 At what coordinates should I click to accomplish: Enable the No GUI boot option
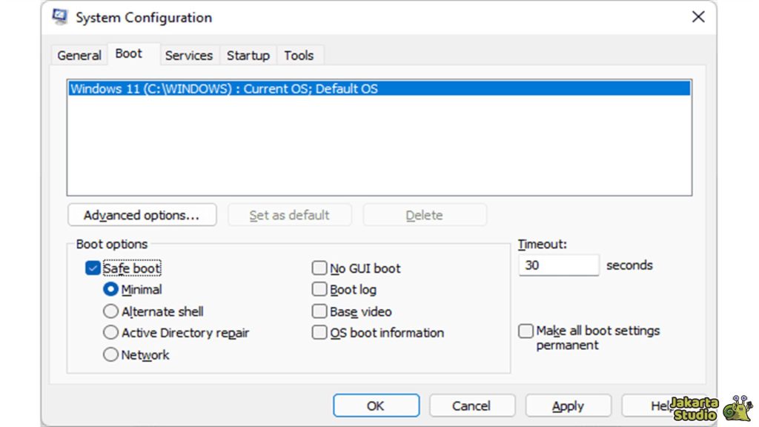coord(319,268)
